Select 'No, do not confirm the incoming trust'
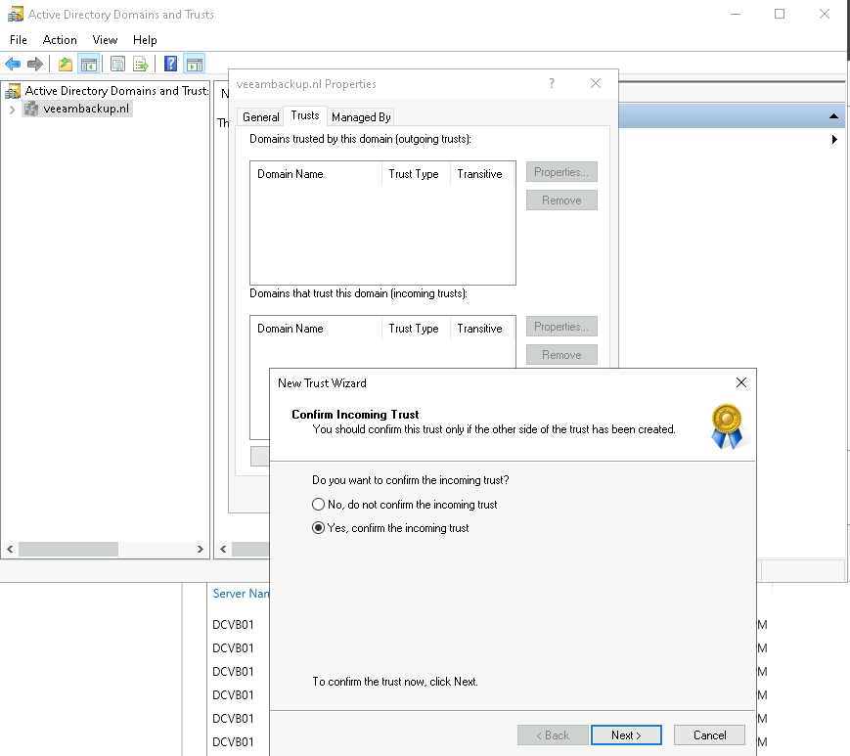The height and width of the screenshot is (756, 850). pyautogui.click(x=318, y=505)
